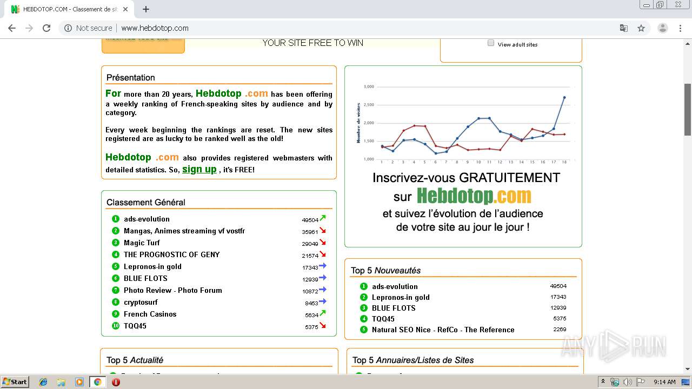This screenshot has width=692, height=389.
Task: Open TQQ45 in Classement Général
Action: click(135, 326)
